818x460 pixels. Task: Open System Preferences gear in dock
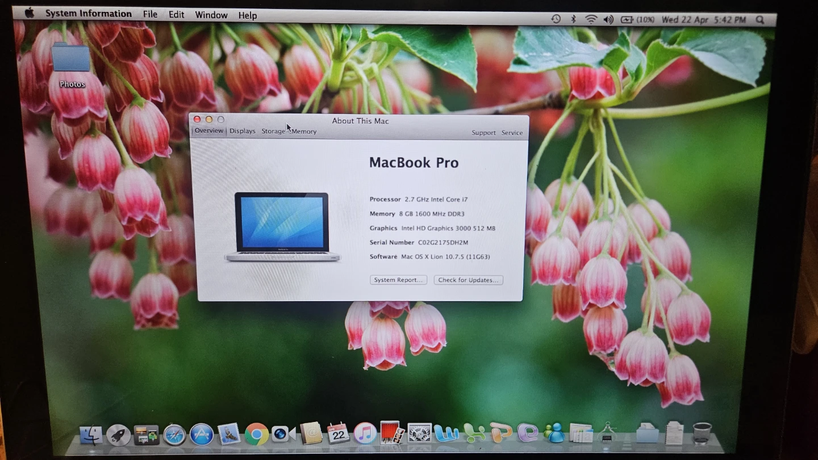(420, 434)
